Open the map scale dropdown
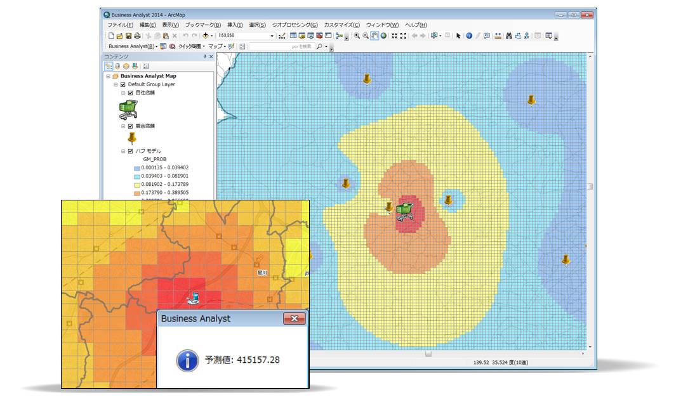 272,36
